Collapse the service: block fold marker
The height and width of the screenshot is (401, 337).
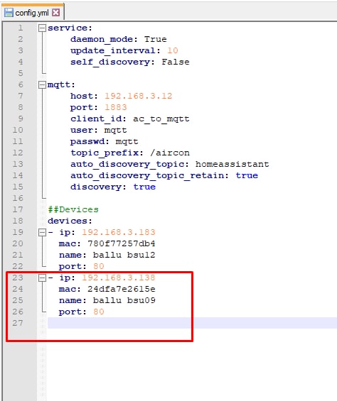pyautogui.click(x=42, y=28)
